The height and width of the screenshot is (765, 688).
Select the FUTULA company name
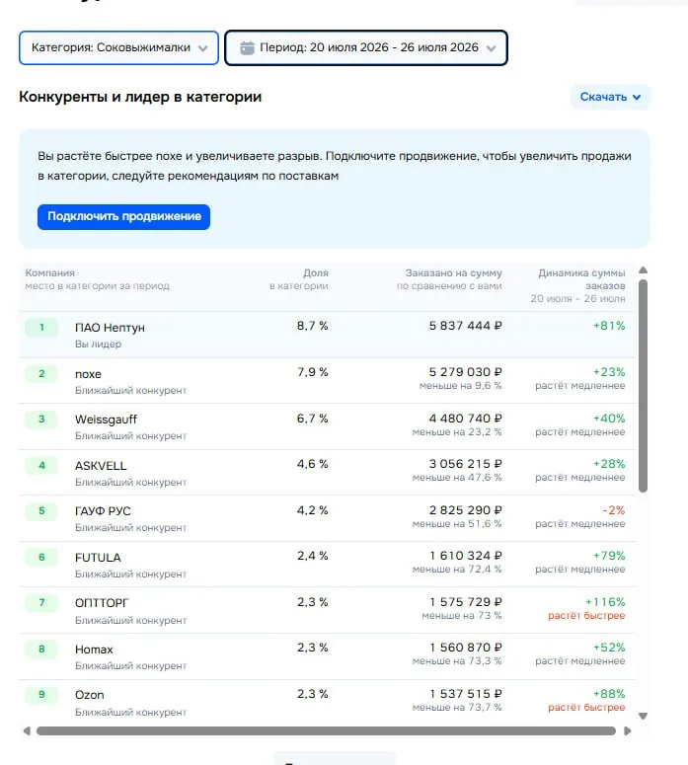pos(98,558)
